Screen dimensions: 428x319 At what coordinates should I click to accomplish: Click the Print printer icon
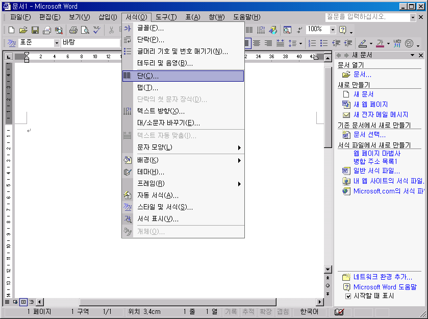tap(73, 30)
